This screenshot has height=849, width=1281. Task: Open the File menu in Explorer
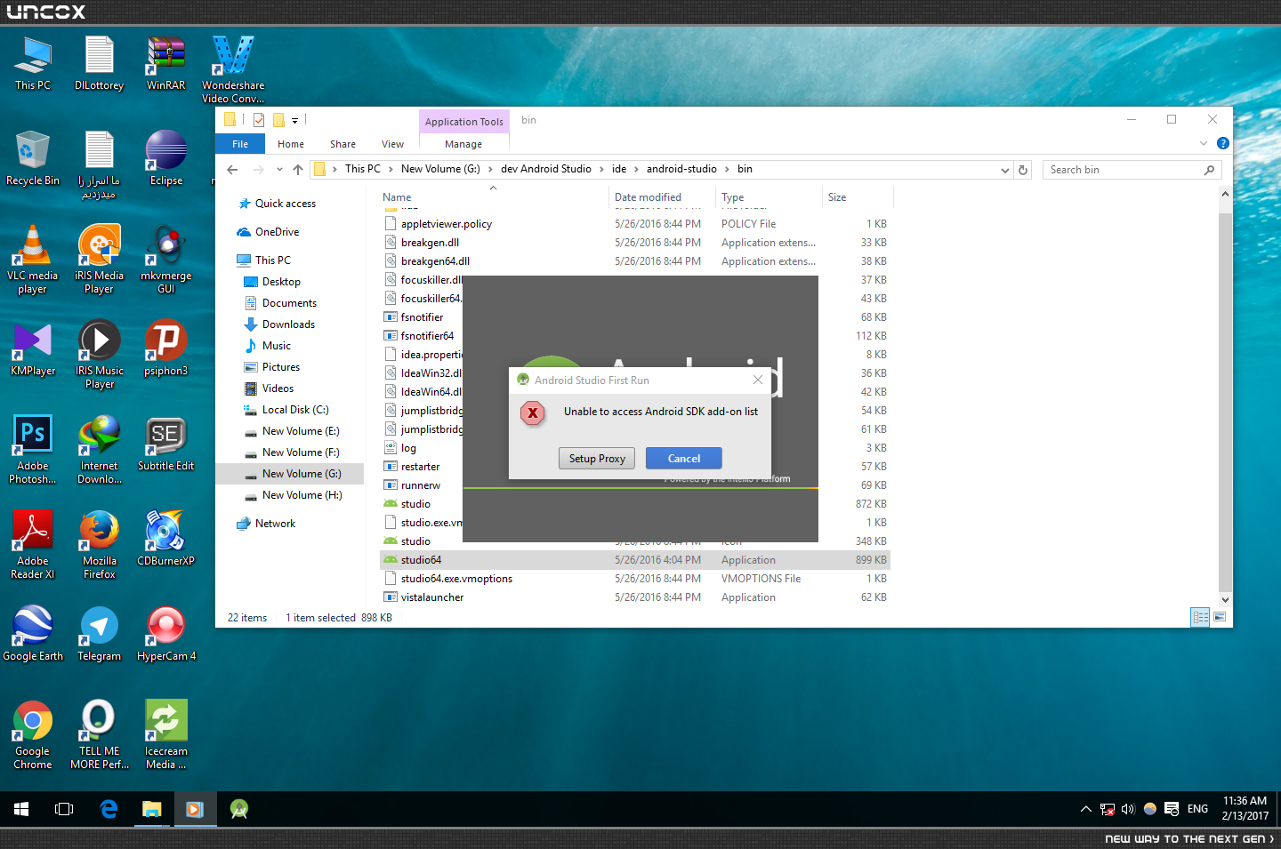240,144
